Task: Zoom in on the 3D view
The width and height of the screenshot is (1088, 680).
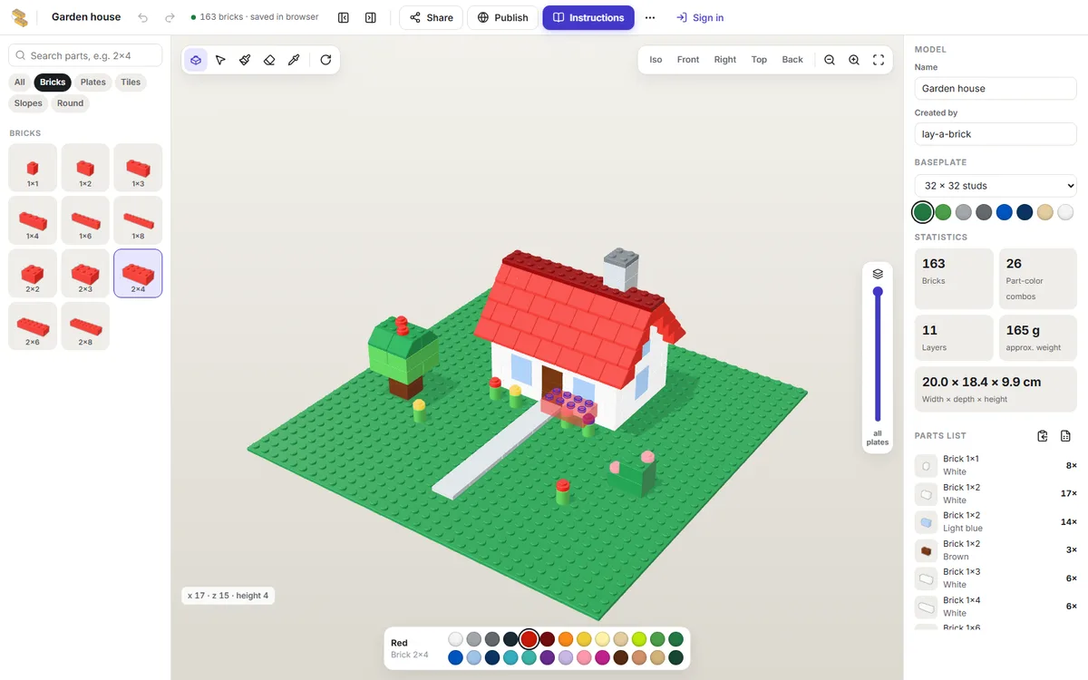Action: click(x=854, y=60)
